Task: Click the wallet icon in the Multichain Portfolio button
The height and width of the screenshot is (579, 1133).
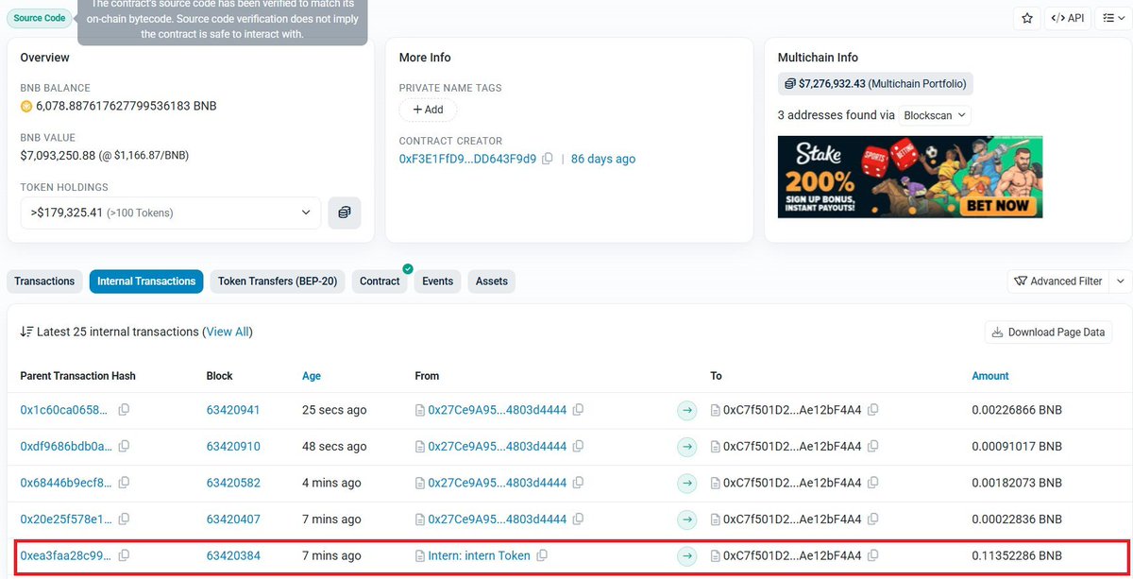Action: (790, 83)
